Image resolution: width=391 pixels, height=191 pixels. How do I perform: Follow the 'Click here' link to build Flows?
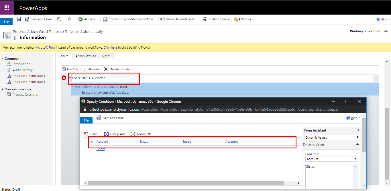pos(110,47)
